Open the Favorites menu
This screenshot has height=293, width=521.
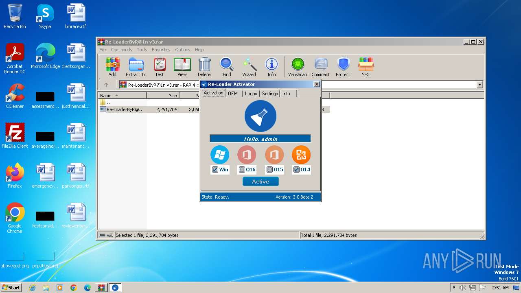[x=161, y=50]
